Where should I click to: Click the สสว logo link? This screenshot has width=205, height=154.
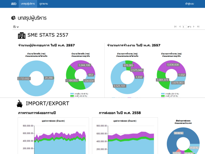[x=13, y=4]
